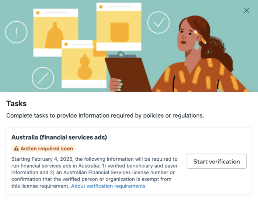The width and height of the screenshot is (258, 207).
Task: Click the orange dot on the cup card
Action: (x=101, y=7)
